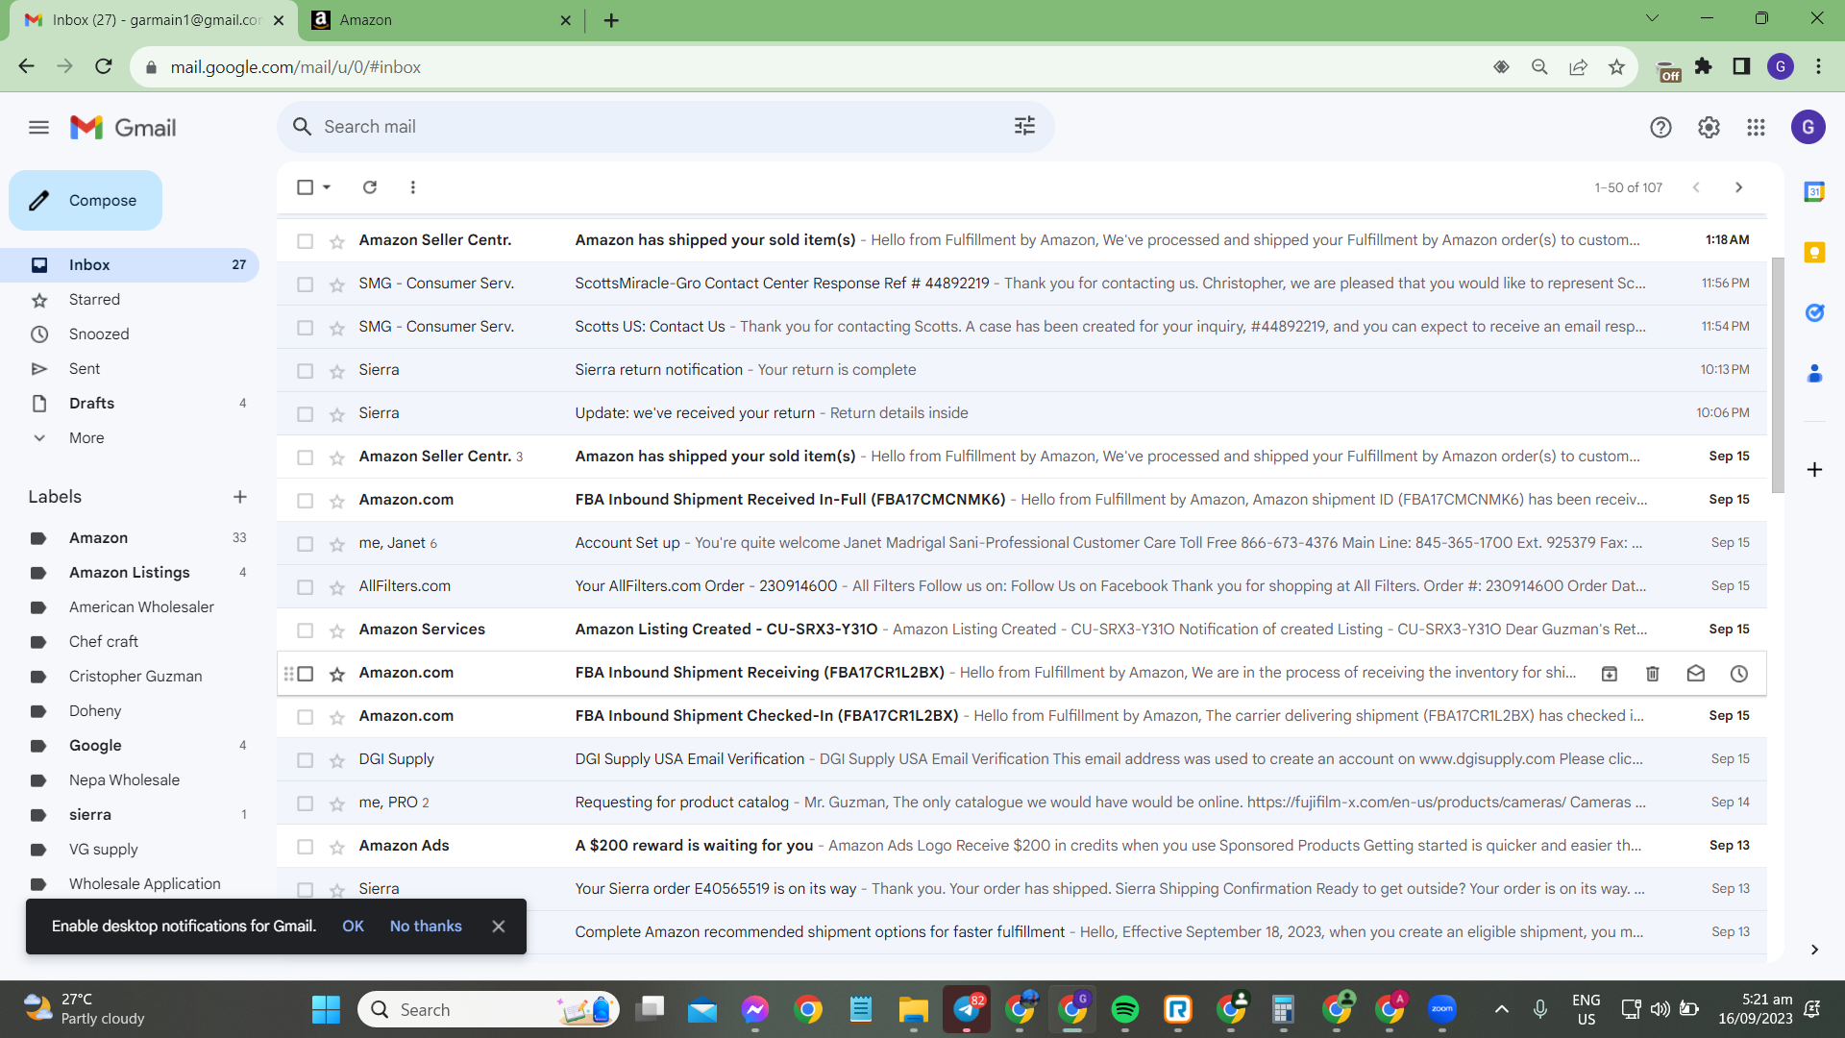Snooze the FBA Inbound Shipment Receiving email
This screenshot has height=1038, width=1845.
tap(1739, 674)
